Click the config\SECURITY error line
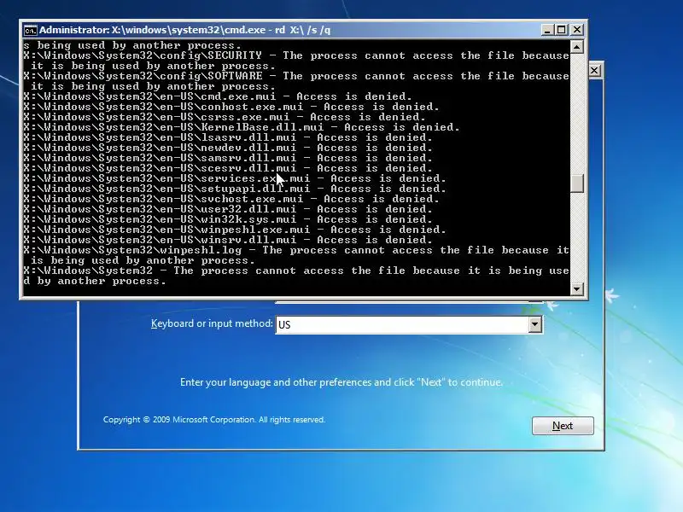The image size is (683, 512). tap(296, 61)
